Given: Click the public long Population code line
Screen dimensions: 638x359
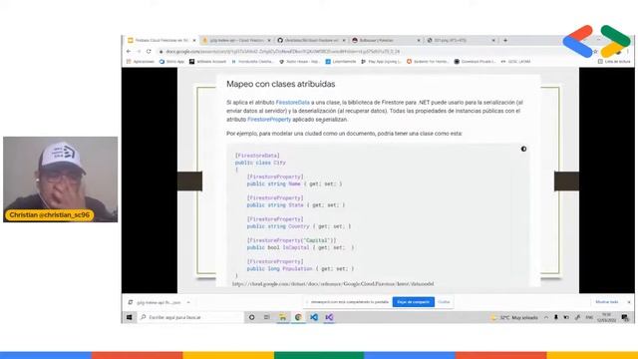Looking at the screenshot, I should click(x=300, y=268).
